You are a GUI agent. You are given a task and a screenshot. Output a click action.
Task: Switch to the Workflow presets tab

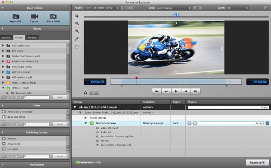pyautogui.click(x=32, y=37)
